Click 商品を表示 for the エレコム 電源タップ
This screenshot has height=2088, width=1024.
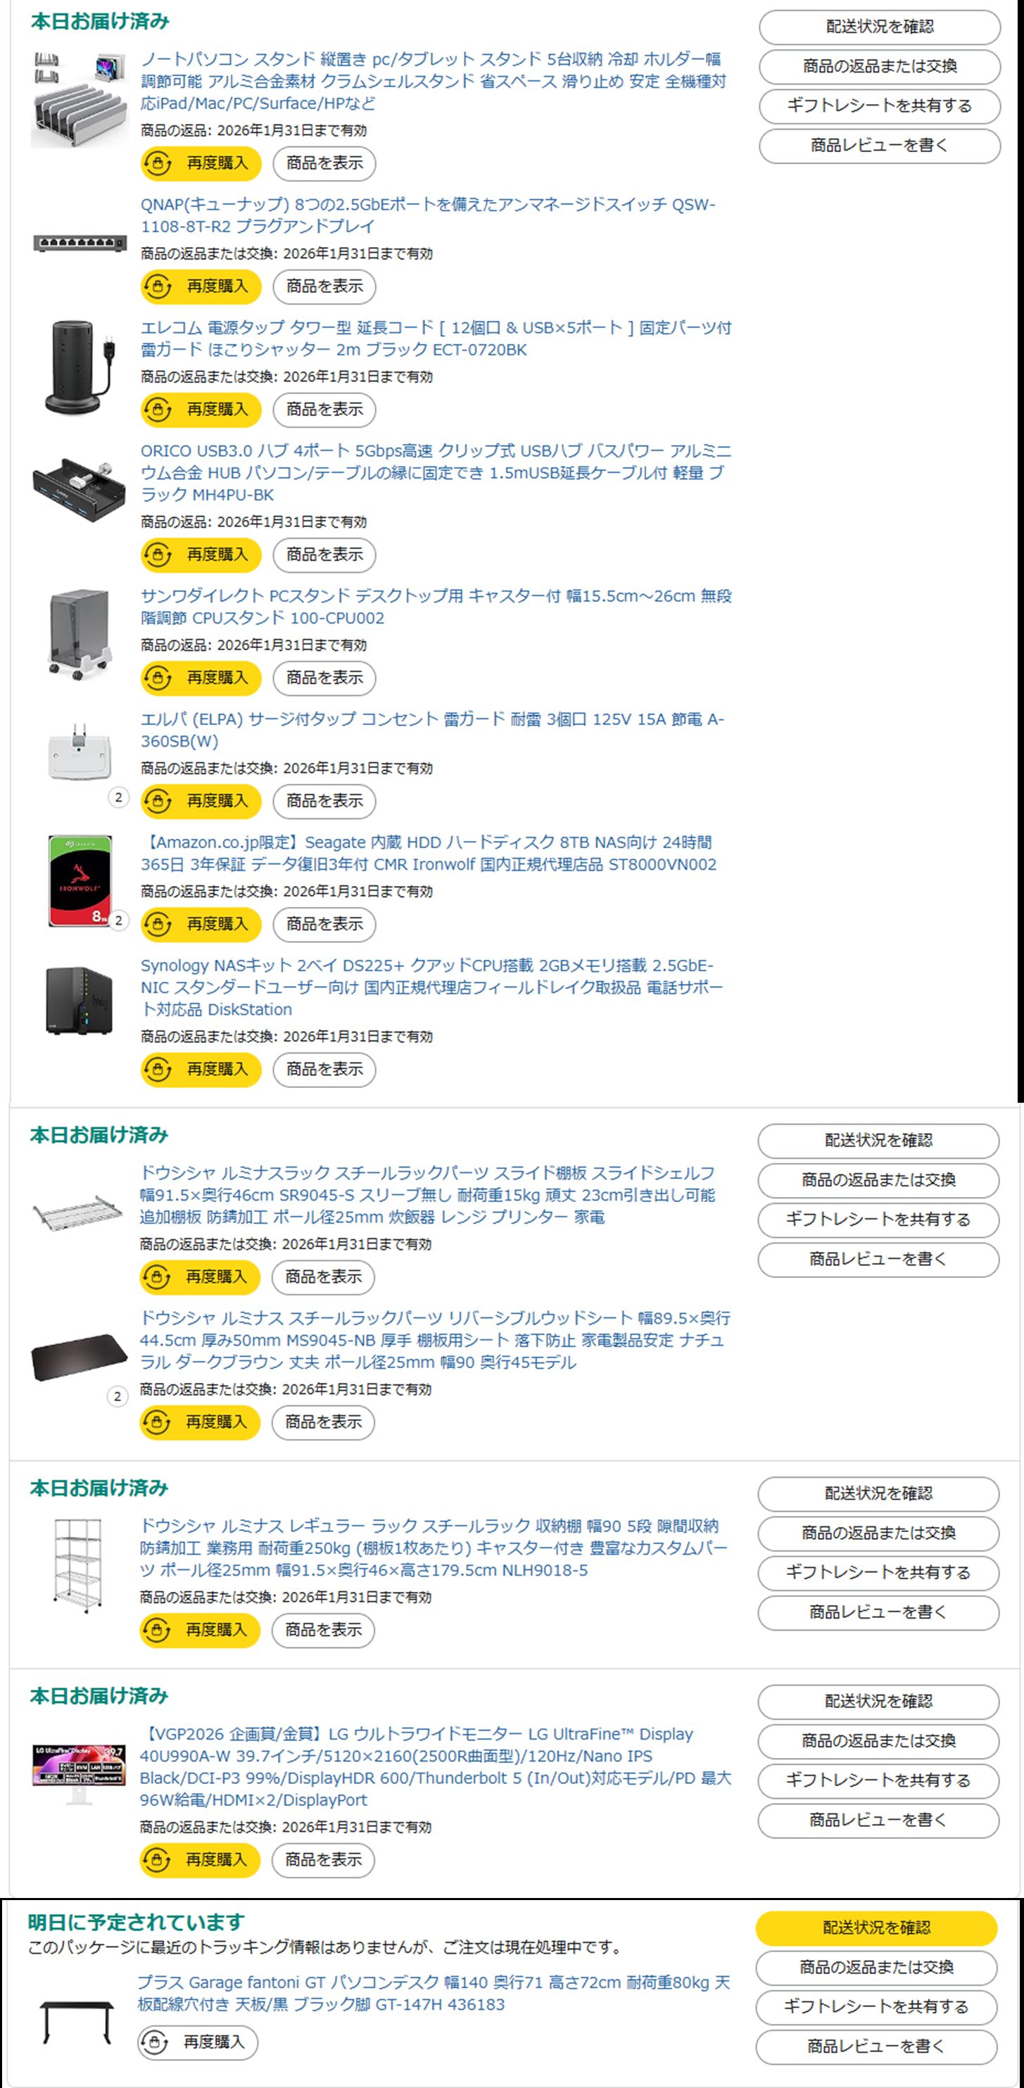click(324, 410)
